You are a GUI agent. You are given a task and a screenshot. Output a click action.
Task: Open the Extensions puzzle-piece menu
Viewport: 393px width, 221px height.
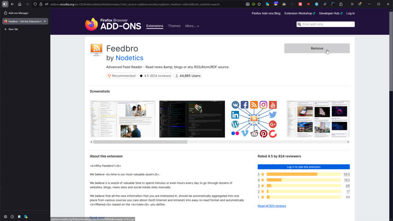341,4
